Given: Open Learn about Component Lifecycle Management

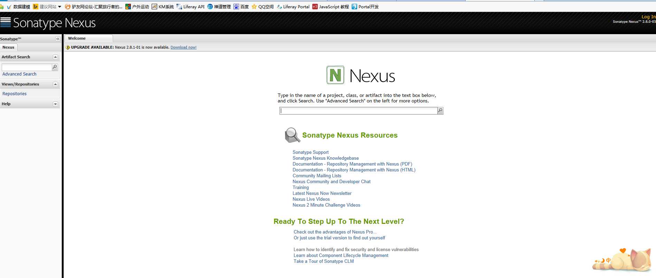Looking at the screenshot, I should 341,255.
